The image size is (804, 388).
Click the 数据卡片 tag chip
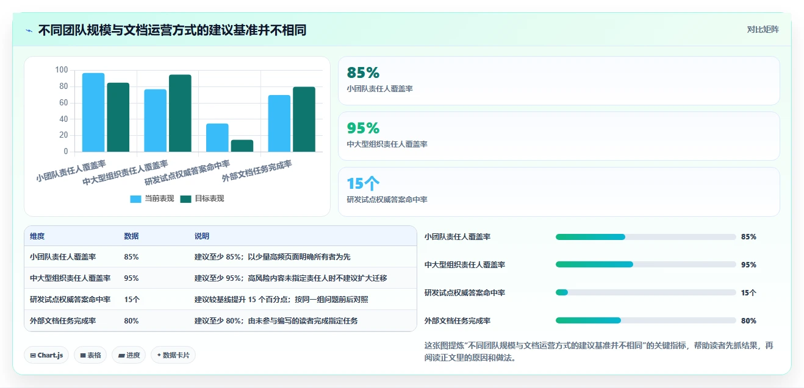173,355
